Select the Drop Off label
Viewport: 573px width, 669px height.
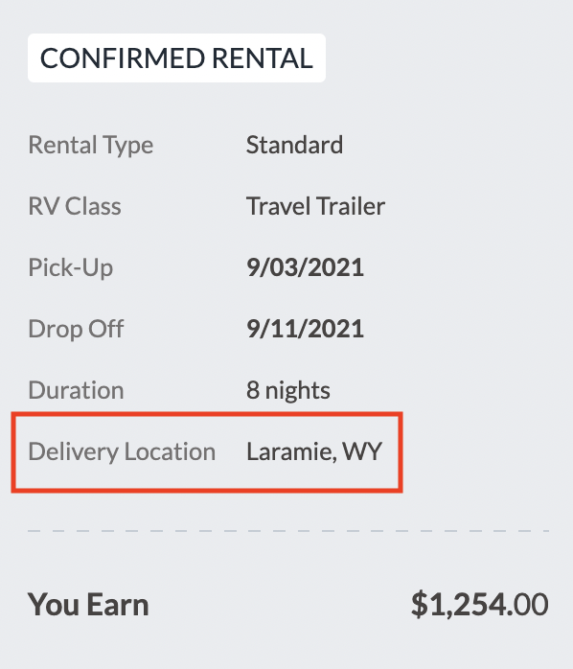click(x=76, y=329)
